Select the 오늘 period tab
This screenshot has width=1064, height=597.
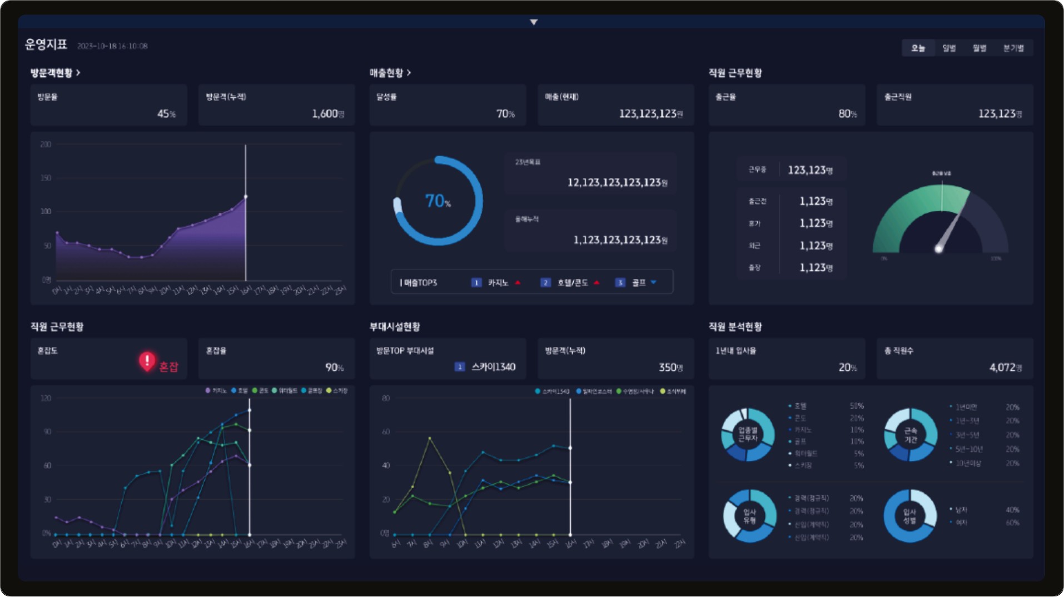click(918, 48)
